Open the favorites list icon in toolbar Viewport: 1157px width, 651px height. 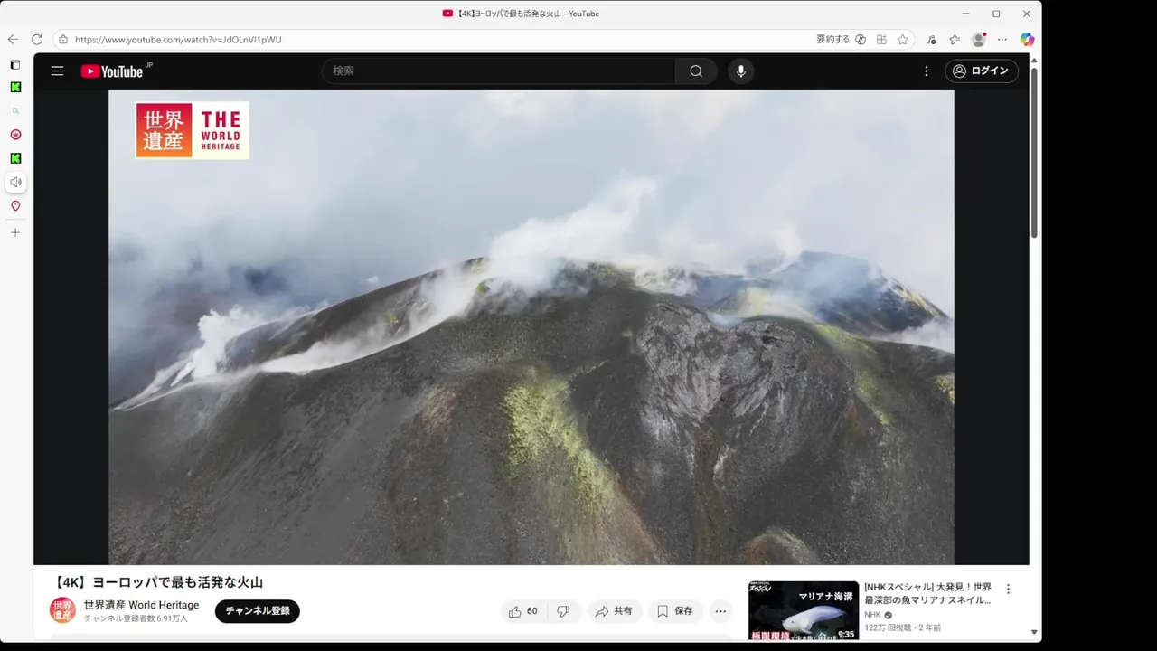[x=955, y=40]
